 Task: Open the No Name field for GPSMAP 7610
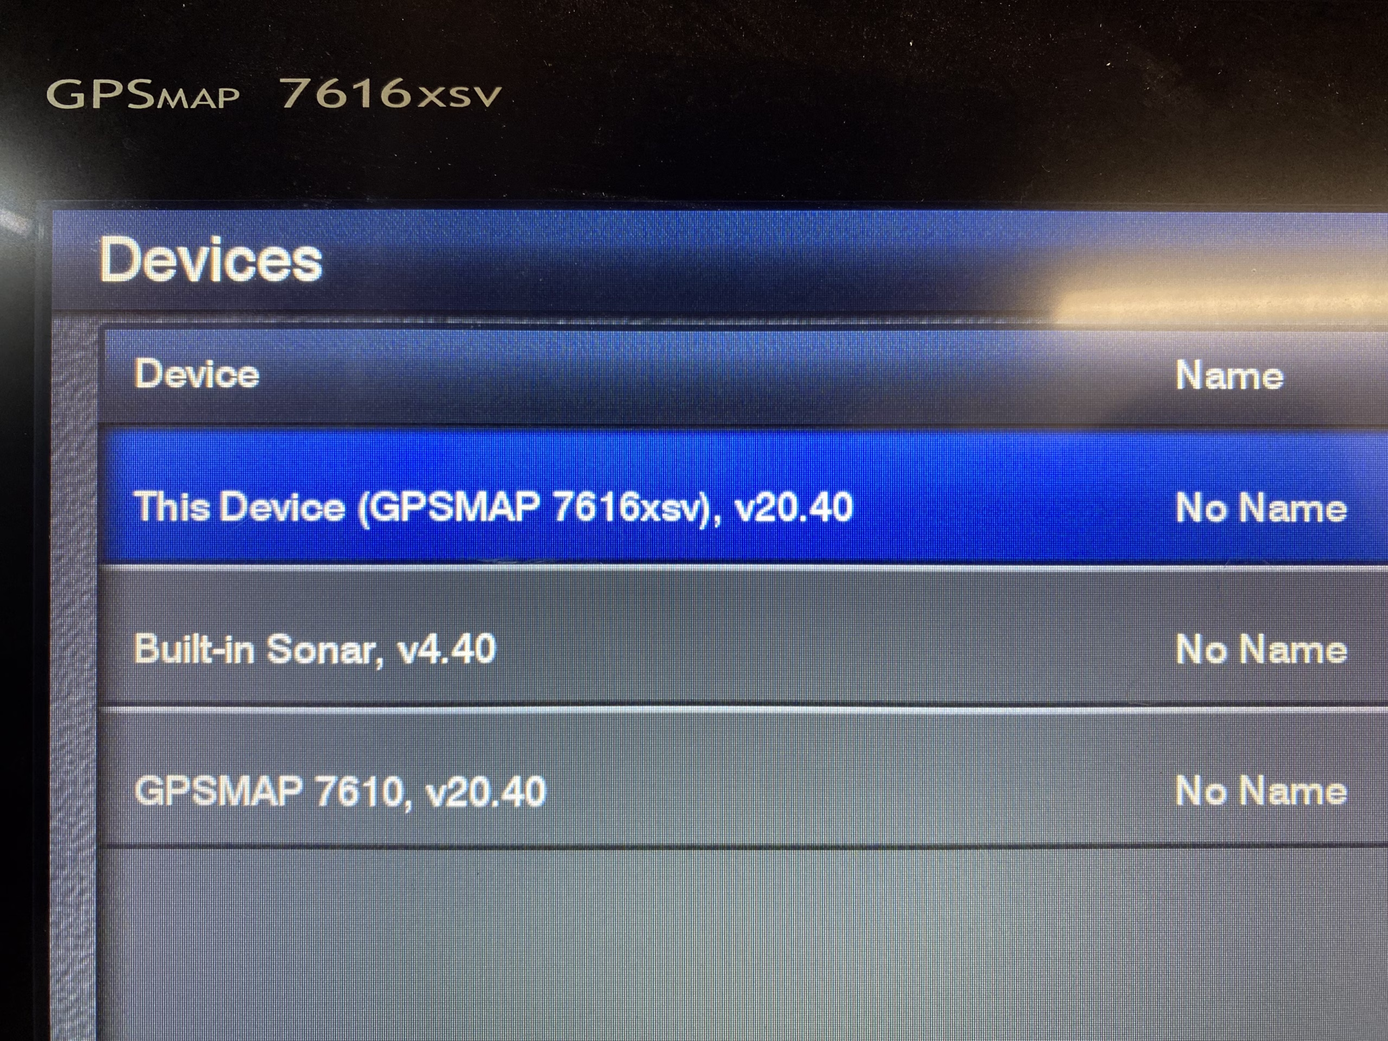(x=1261, y=791)
